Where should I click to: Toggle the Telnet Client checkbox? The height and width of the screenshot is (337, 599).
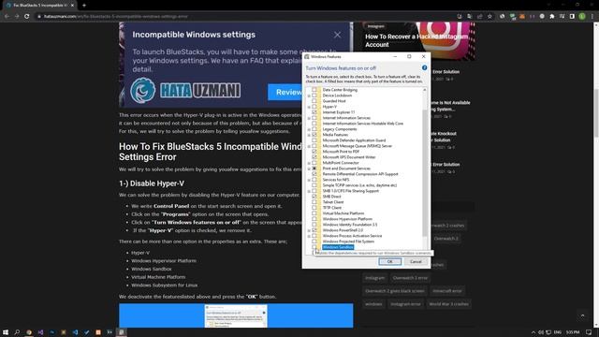point(314,202)
